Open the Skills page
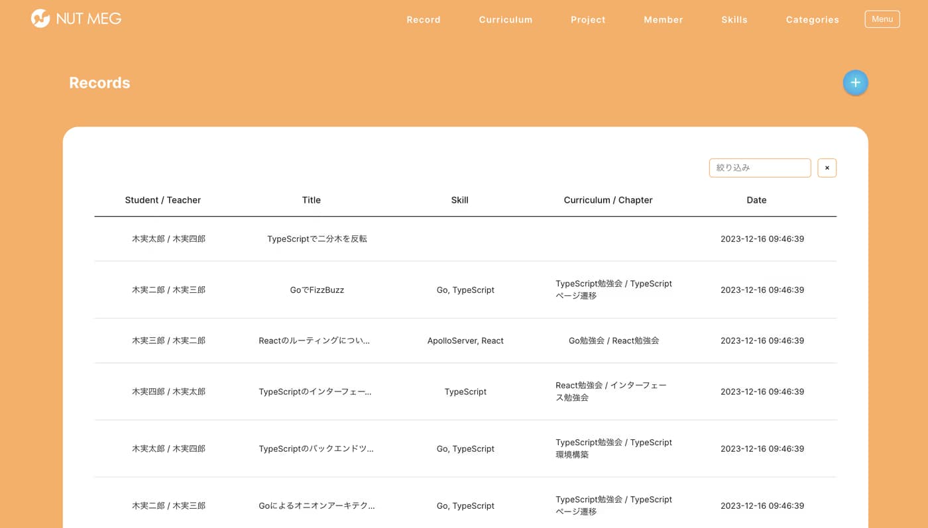 point(734,19)
